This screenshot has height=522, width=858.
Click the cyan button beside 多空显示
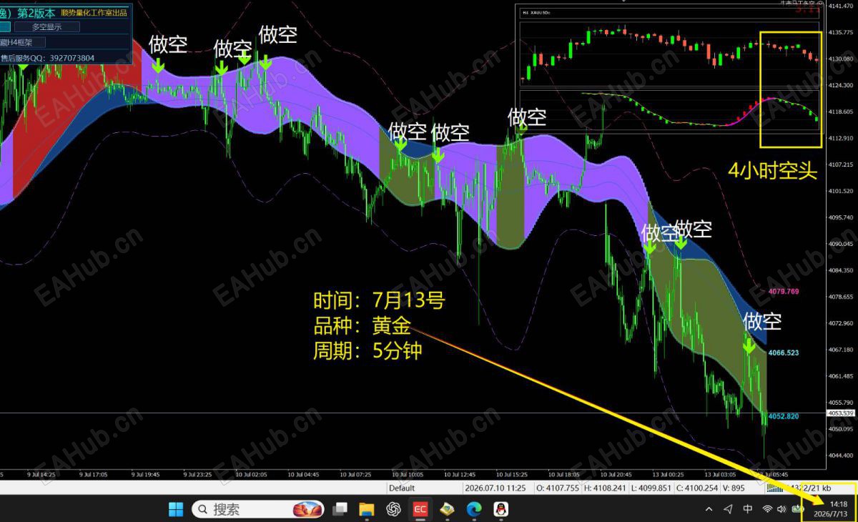(x=5, y=27)
